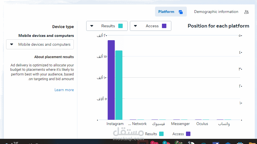The height and width of the screenshot is (144, 257).
Task: Select the فيسبوك axis label
Action: (159, 124)
